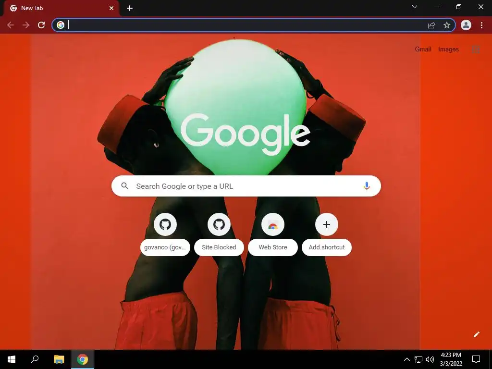Show hidden tray icons
Image resolution: width=492 pixels, height=369 pixels.
click(x=406, y=359)
